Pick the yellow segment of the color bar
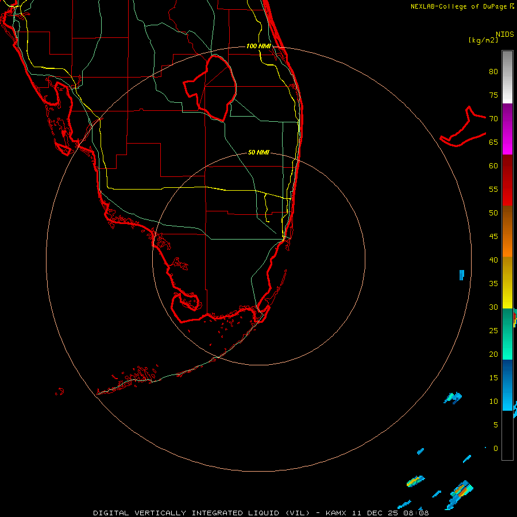The image size is (517, 517). point(507,283)
